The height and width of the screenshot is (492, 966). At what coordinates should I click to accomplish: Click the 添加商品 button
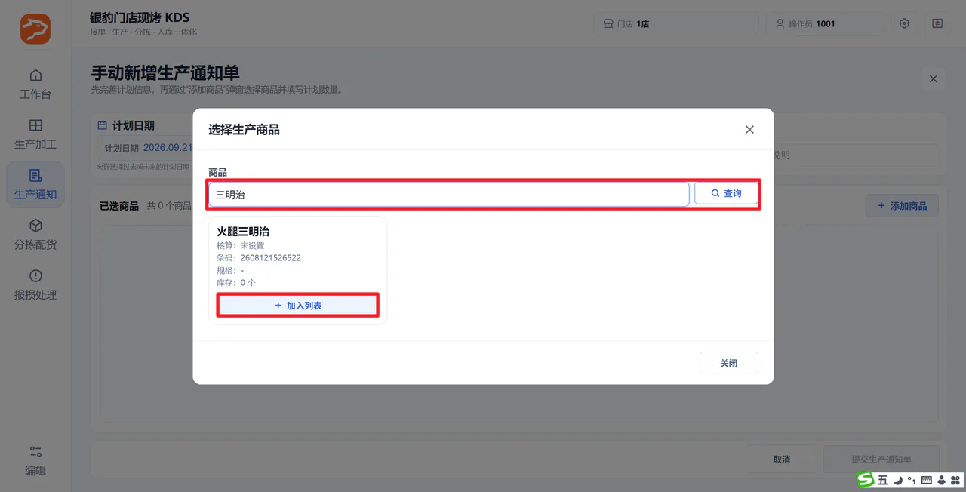[902, 206]
